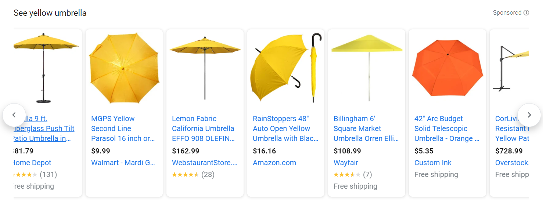This screenshot has height=203, width=543.
Task: Advance carousel with next arrow button
Action: [x=529, y=115]
